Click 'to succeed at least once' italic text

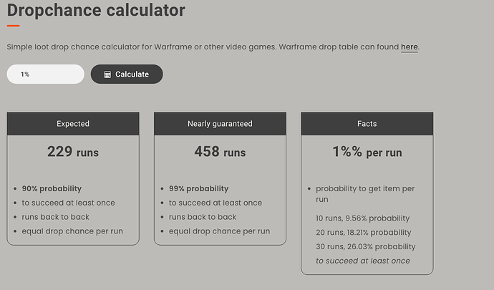click(362, 261)
